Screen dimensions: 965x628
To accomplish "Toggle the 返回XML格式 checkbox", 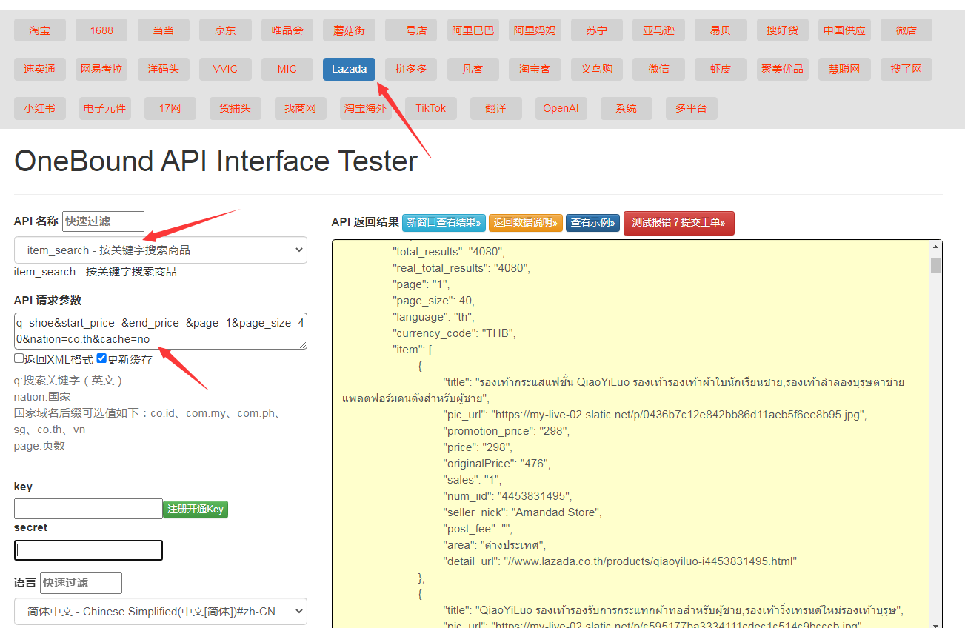I will (19, 358).
